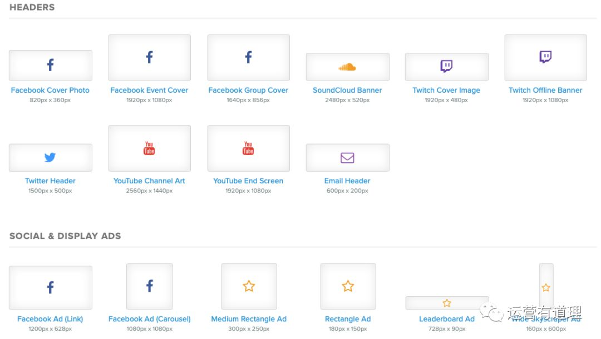
Task: Open the Twitch Cover Image link
Action: coord(446,90)
